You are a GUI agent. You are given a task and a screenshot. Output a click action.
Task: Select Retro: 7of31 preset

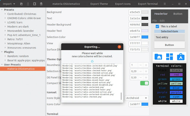15,39
